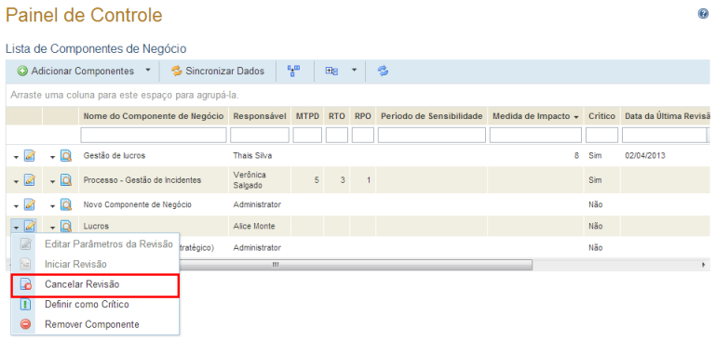
Task: Open view dropdown arrow for Lucros row
Action: click(53, 227)
